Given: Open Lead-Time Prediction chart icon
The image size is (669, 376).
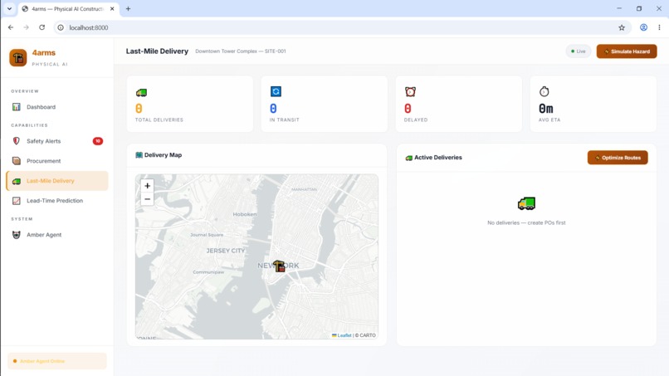Looking at the screenshot, I should tap(17, 201).
